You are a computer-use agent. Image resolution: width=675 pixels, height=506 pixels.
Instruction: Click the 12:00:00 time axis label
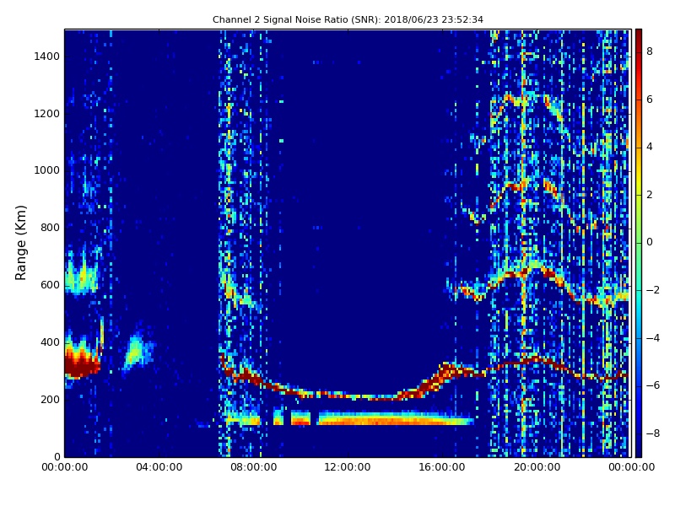click(x=348, y=467)
